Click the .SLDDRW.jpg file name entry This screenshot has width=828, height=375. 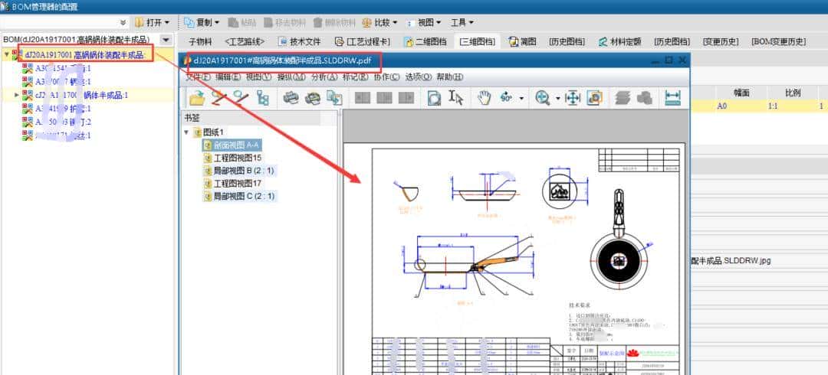click(731, 260)
